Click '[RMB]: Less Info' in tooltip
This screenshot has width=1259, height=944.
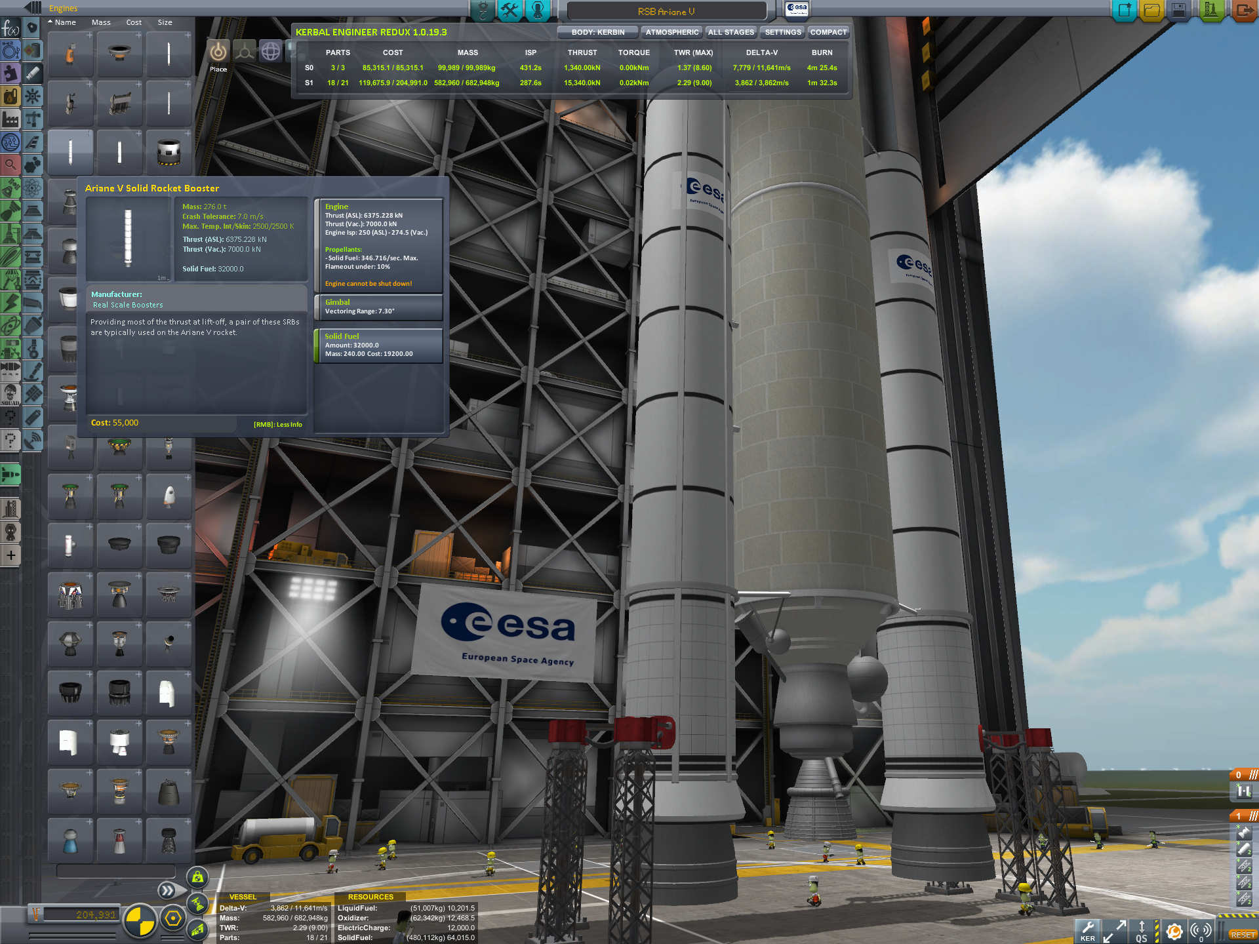coord(278,425)
